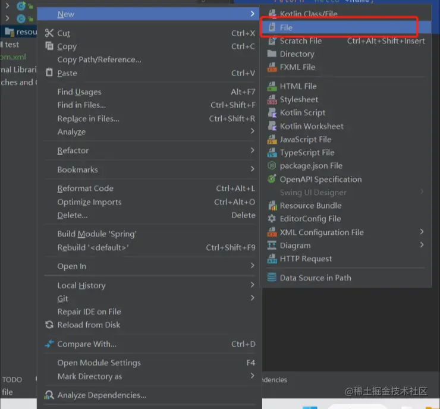Expand the Mark Directory as submenu arrow
Screen dimensions: 440x409
tap(252, 376)
